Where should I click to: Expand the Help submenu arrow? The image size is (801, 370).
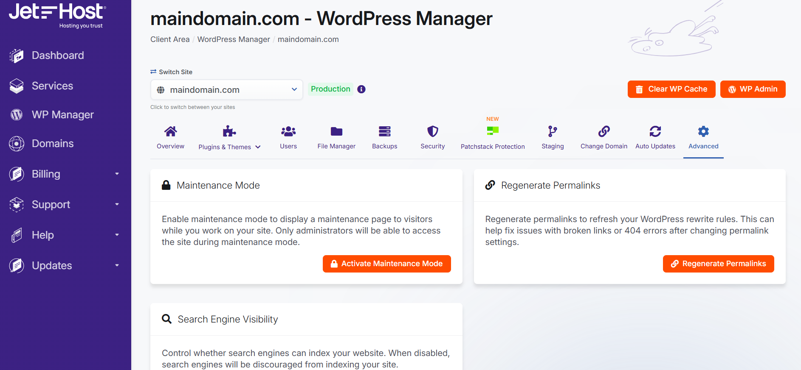(117, 235)
